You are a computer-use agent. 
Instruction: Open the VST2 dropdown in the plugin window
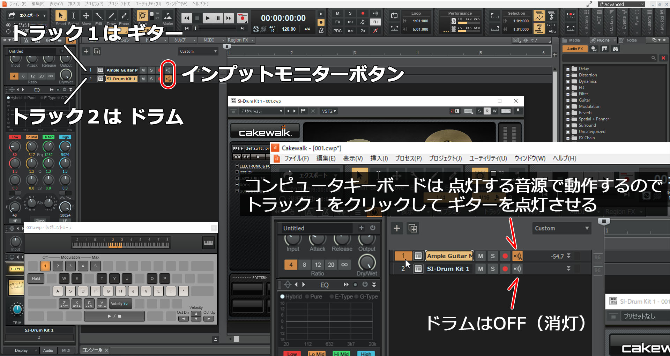point(328,111)
